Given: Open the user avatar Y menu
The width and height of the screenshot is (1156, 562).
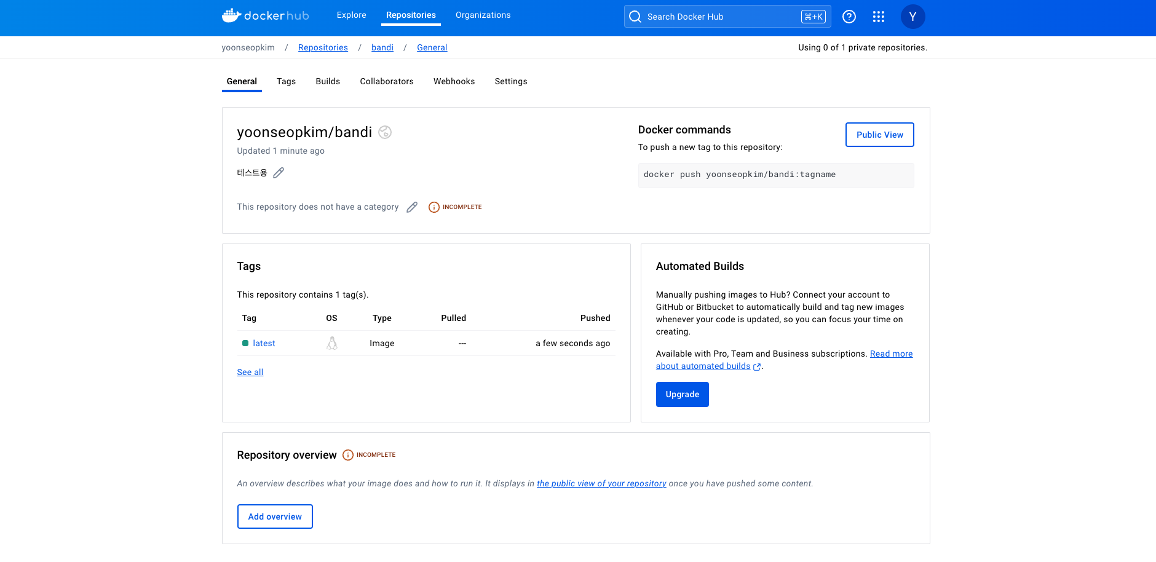Looking at the screenshot, I should click(x=913, y=17).
